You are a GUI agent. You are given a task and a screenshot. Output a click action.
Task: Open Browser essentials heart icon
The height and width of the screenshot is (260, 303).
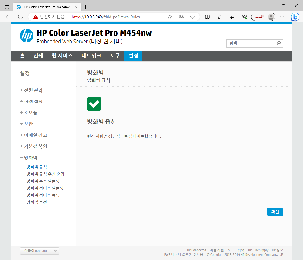pos(244,17)
